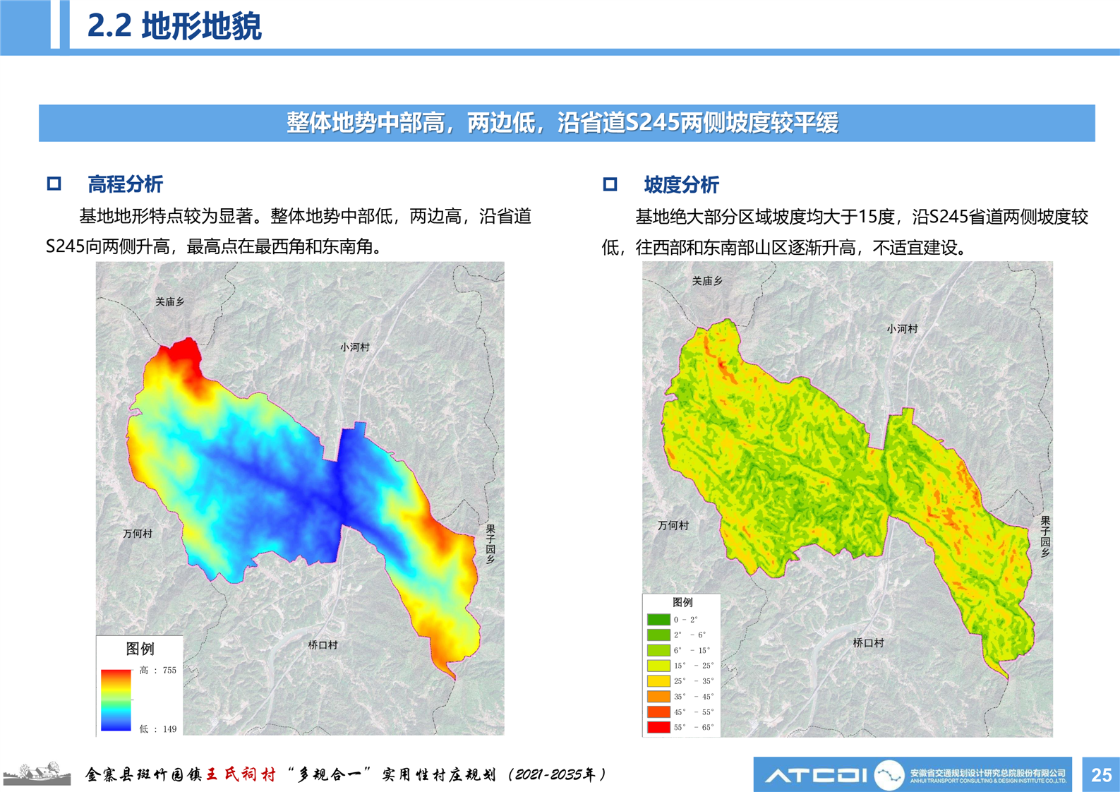Viewport: 1120px width, 792px height.
Task: Click the square bullet beside 坡度分析
Action: [x=610, y=185]
